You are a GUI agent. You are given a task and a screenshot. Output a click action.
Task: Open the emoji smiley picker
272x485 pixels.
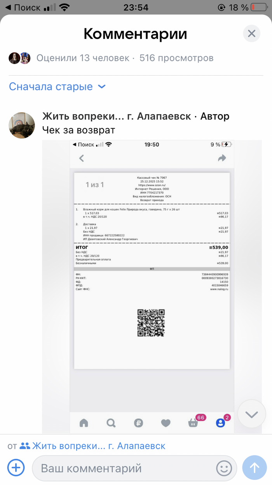[224, 468]
